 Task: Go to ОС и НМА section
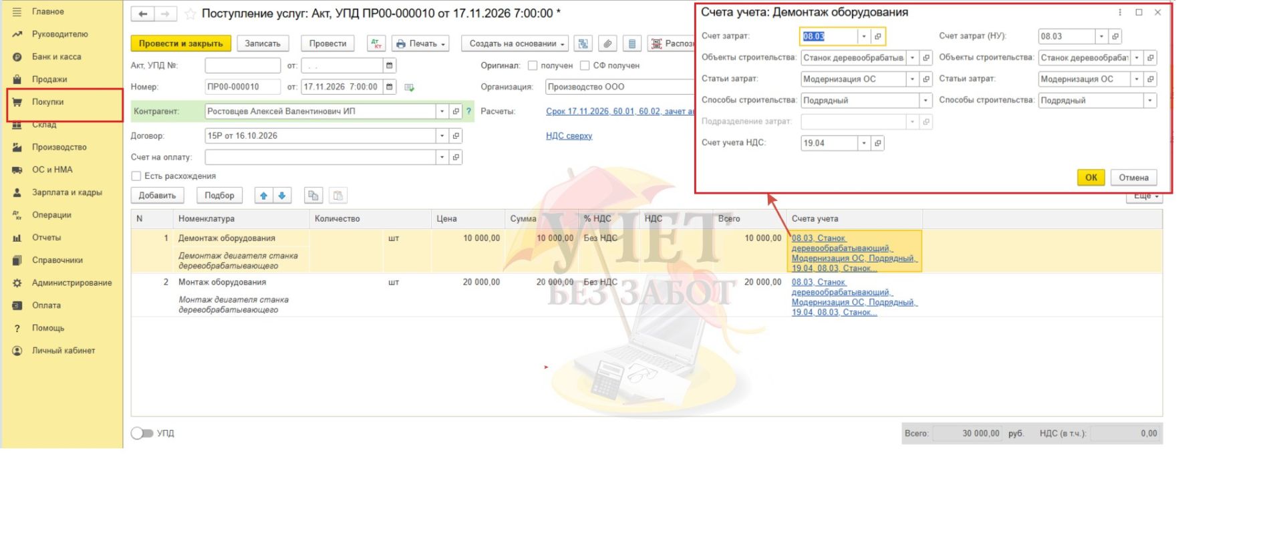tap(64, 170)
